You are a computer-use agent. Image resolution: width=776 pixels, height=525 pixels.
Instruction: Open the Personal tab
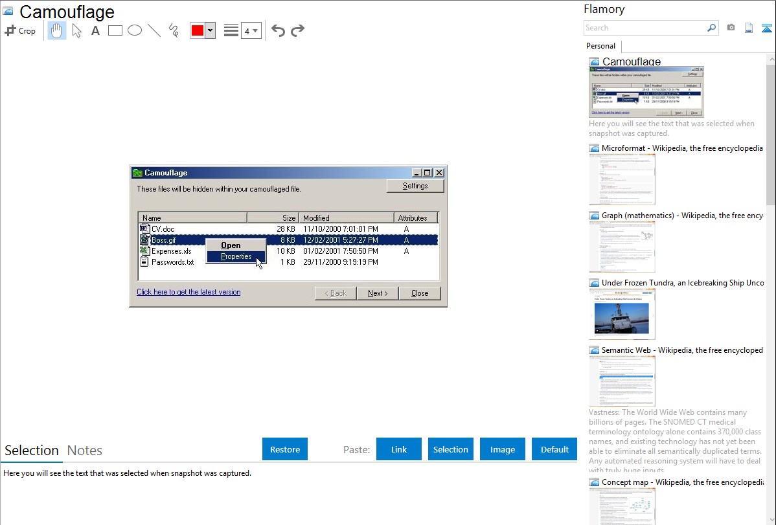point(601,46)
